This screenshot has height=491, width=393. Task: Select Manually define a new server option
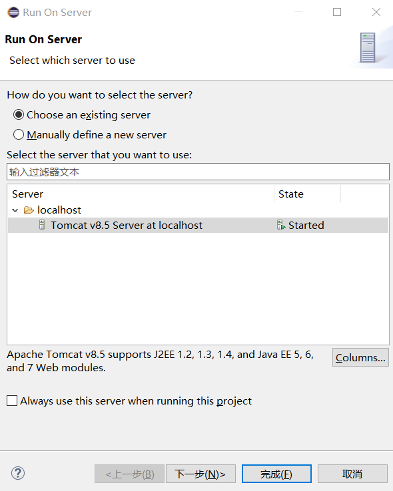19,134
